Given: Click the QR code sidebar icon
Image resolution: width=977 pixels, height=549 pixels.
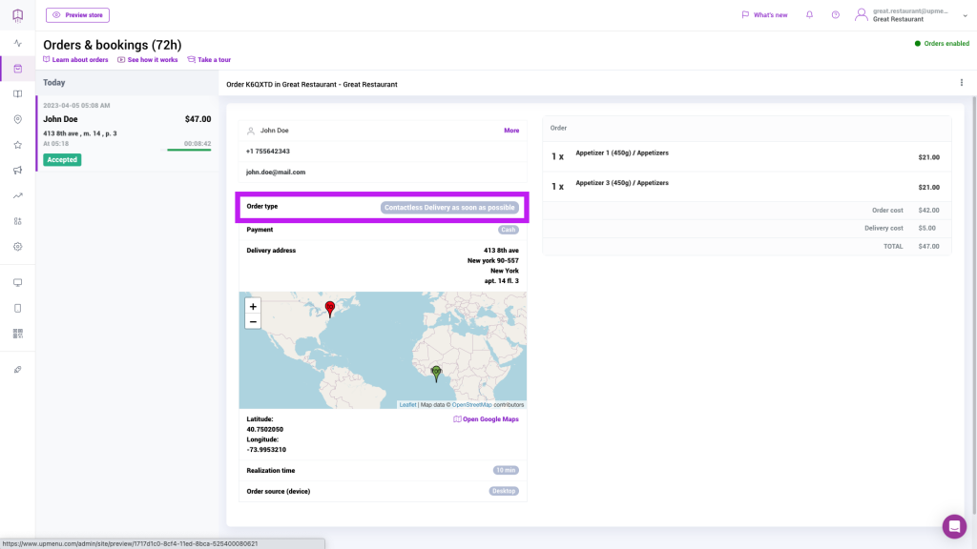Looking at the screenshot, I should tap(17, 334).
